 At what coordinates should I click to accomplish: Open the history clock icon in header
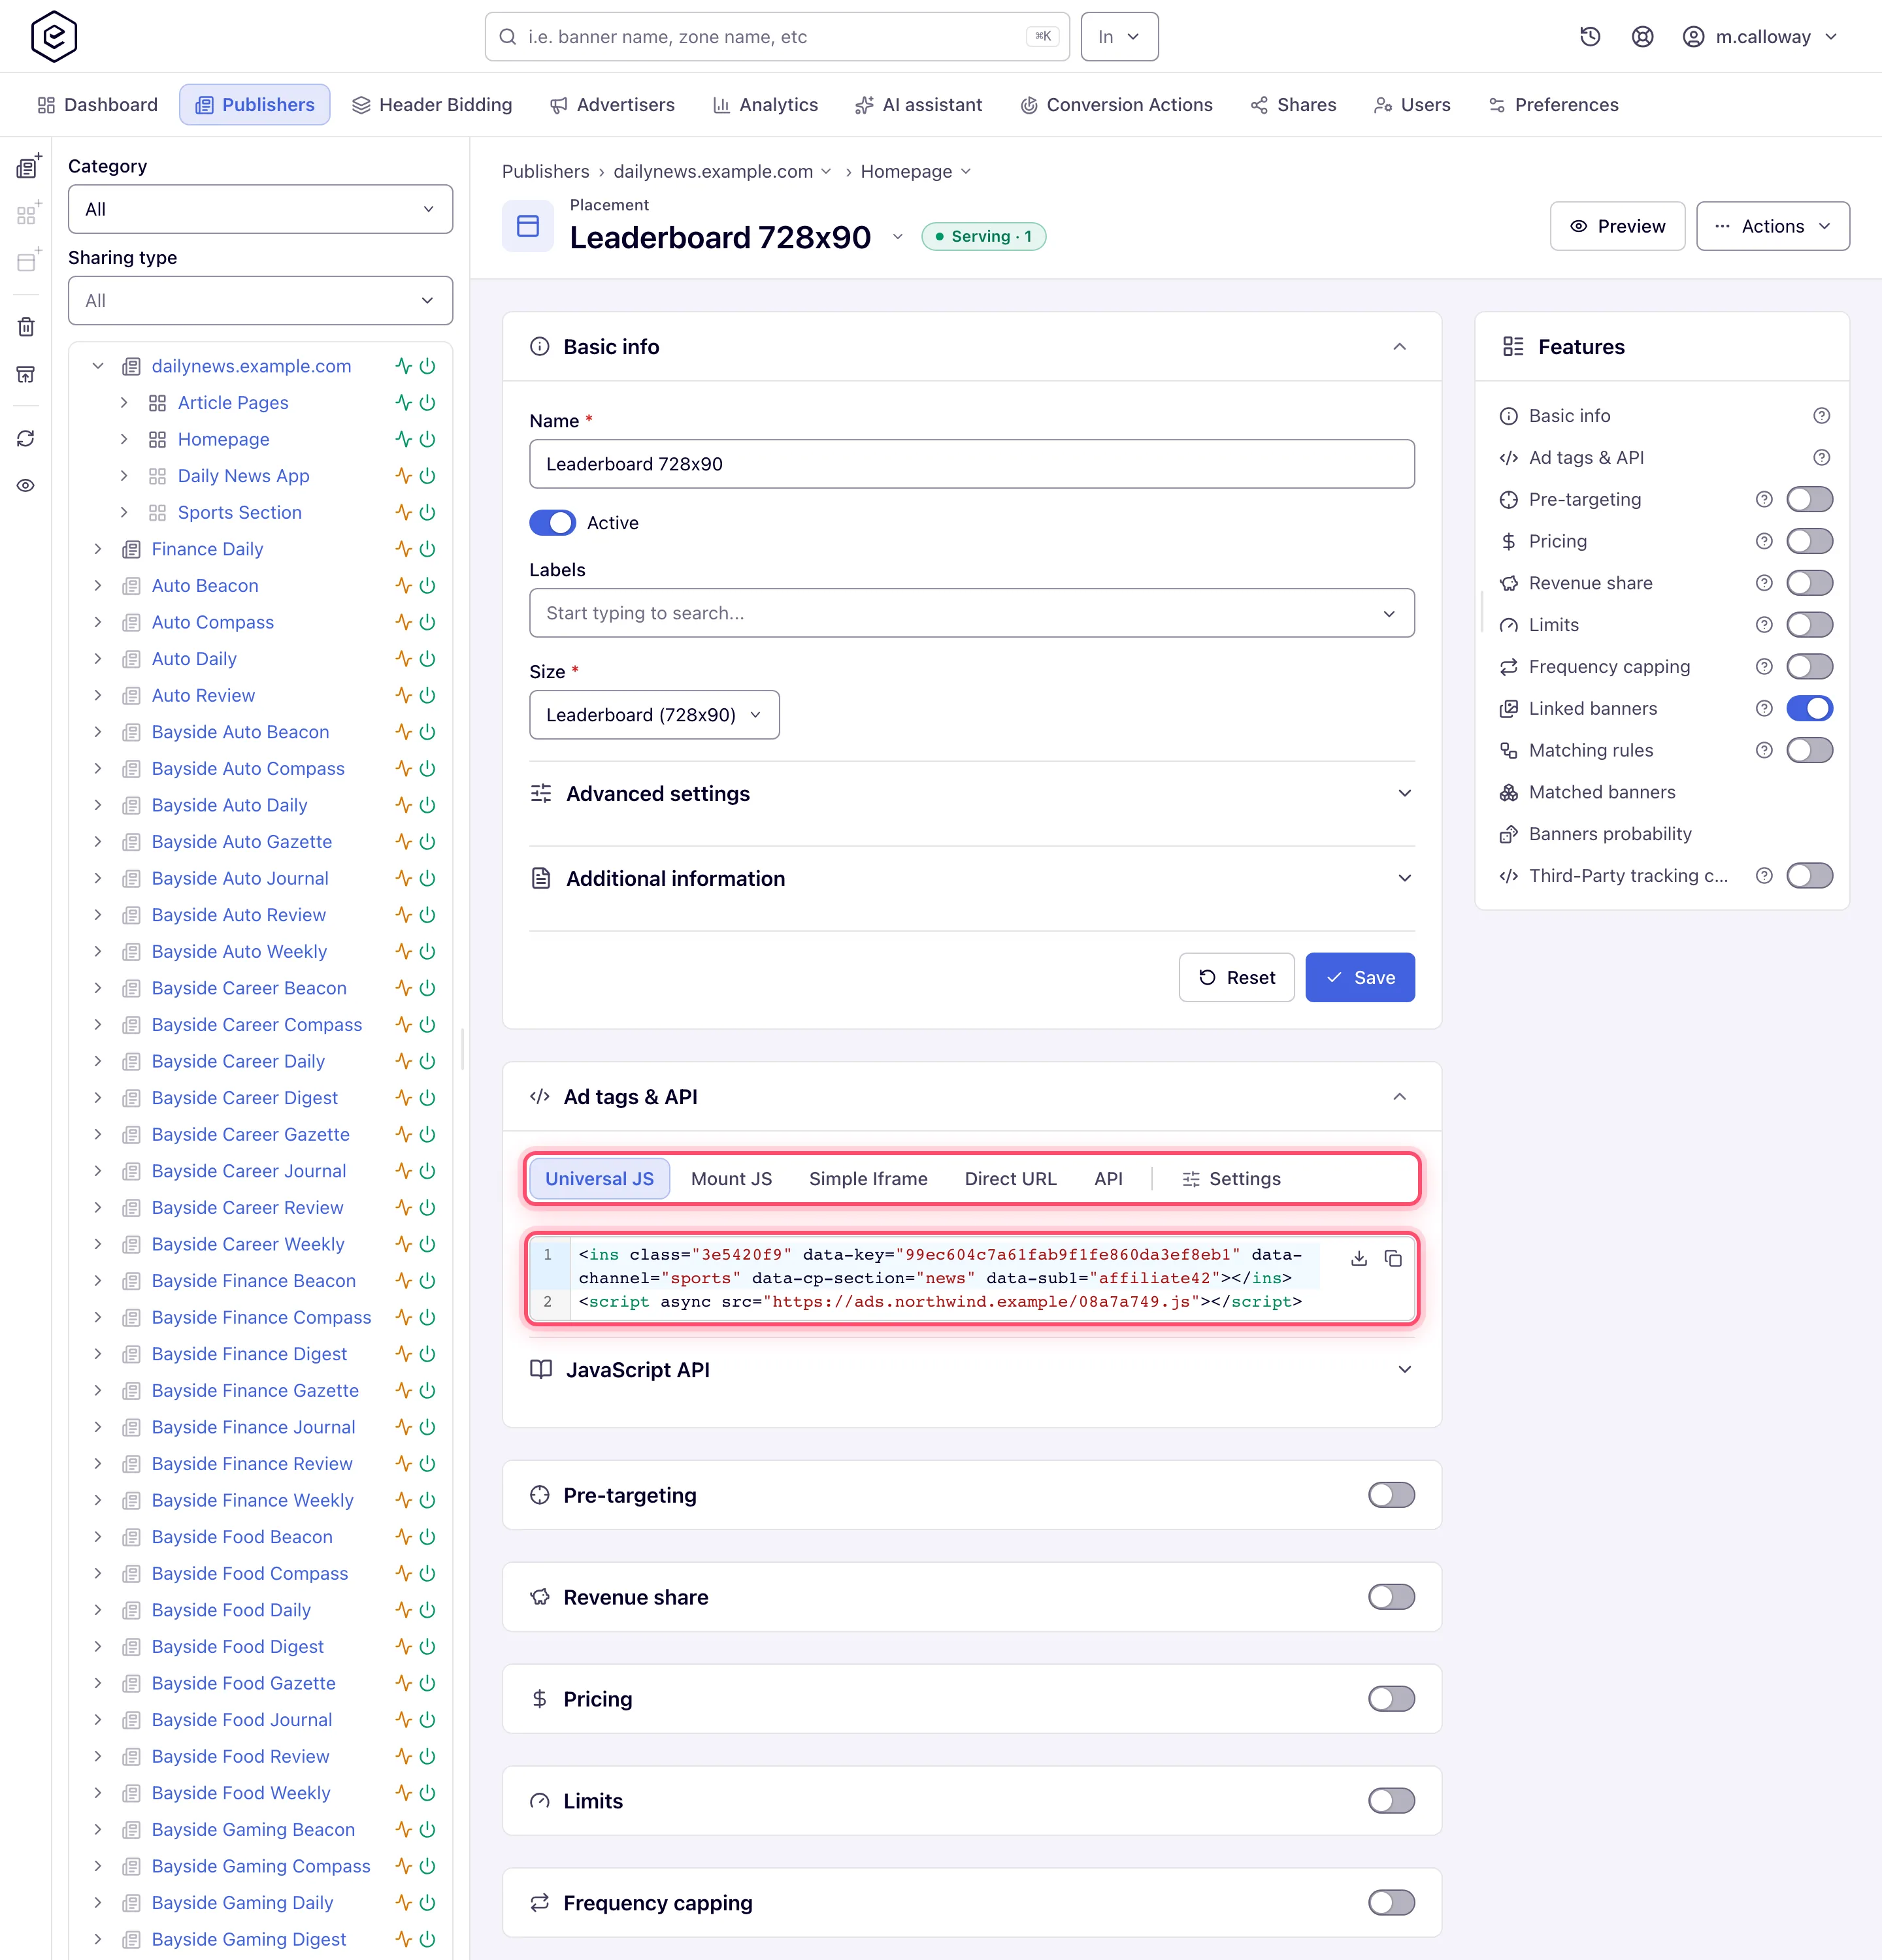click(x=1590, y=37)
